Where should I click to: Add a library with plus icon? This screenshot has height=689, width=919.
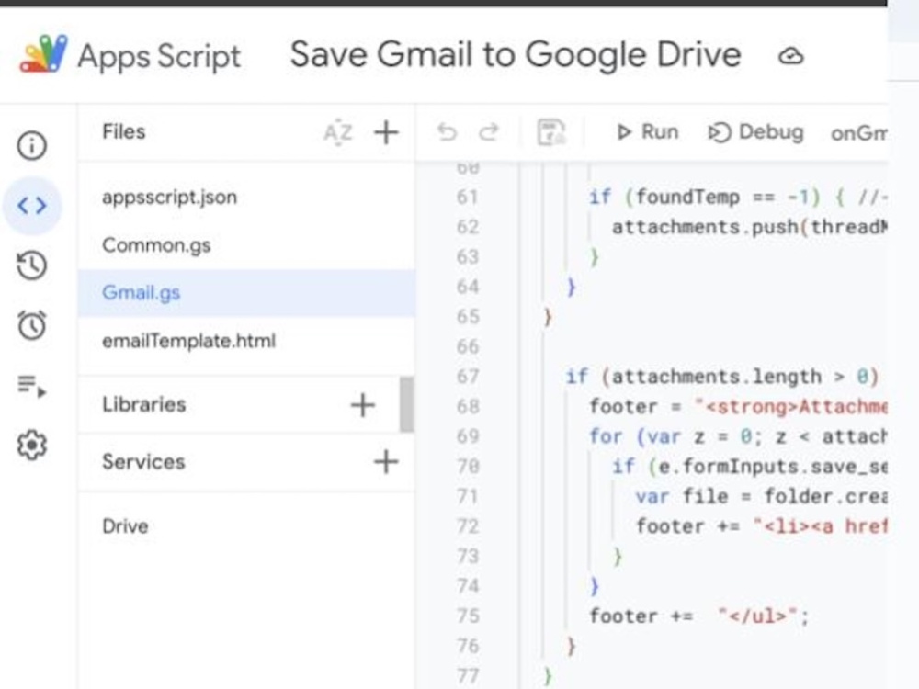363,405
